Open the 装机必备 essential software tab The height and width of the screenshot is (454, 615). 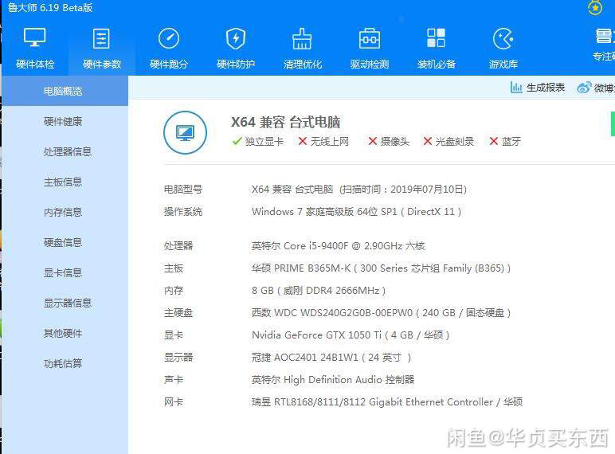pos(436,48)
